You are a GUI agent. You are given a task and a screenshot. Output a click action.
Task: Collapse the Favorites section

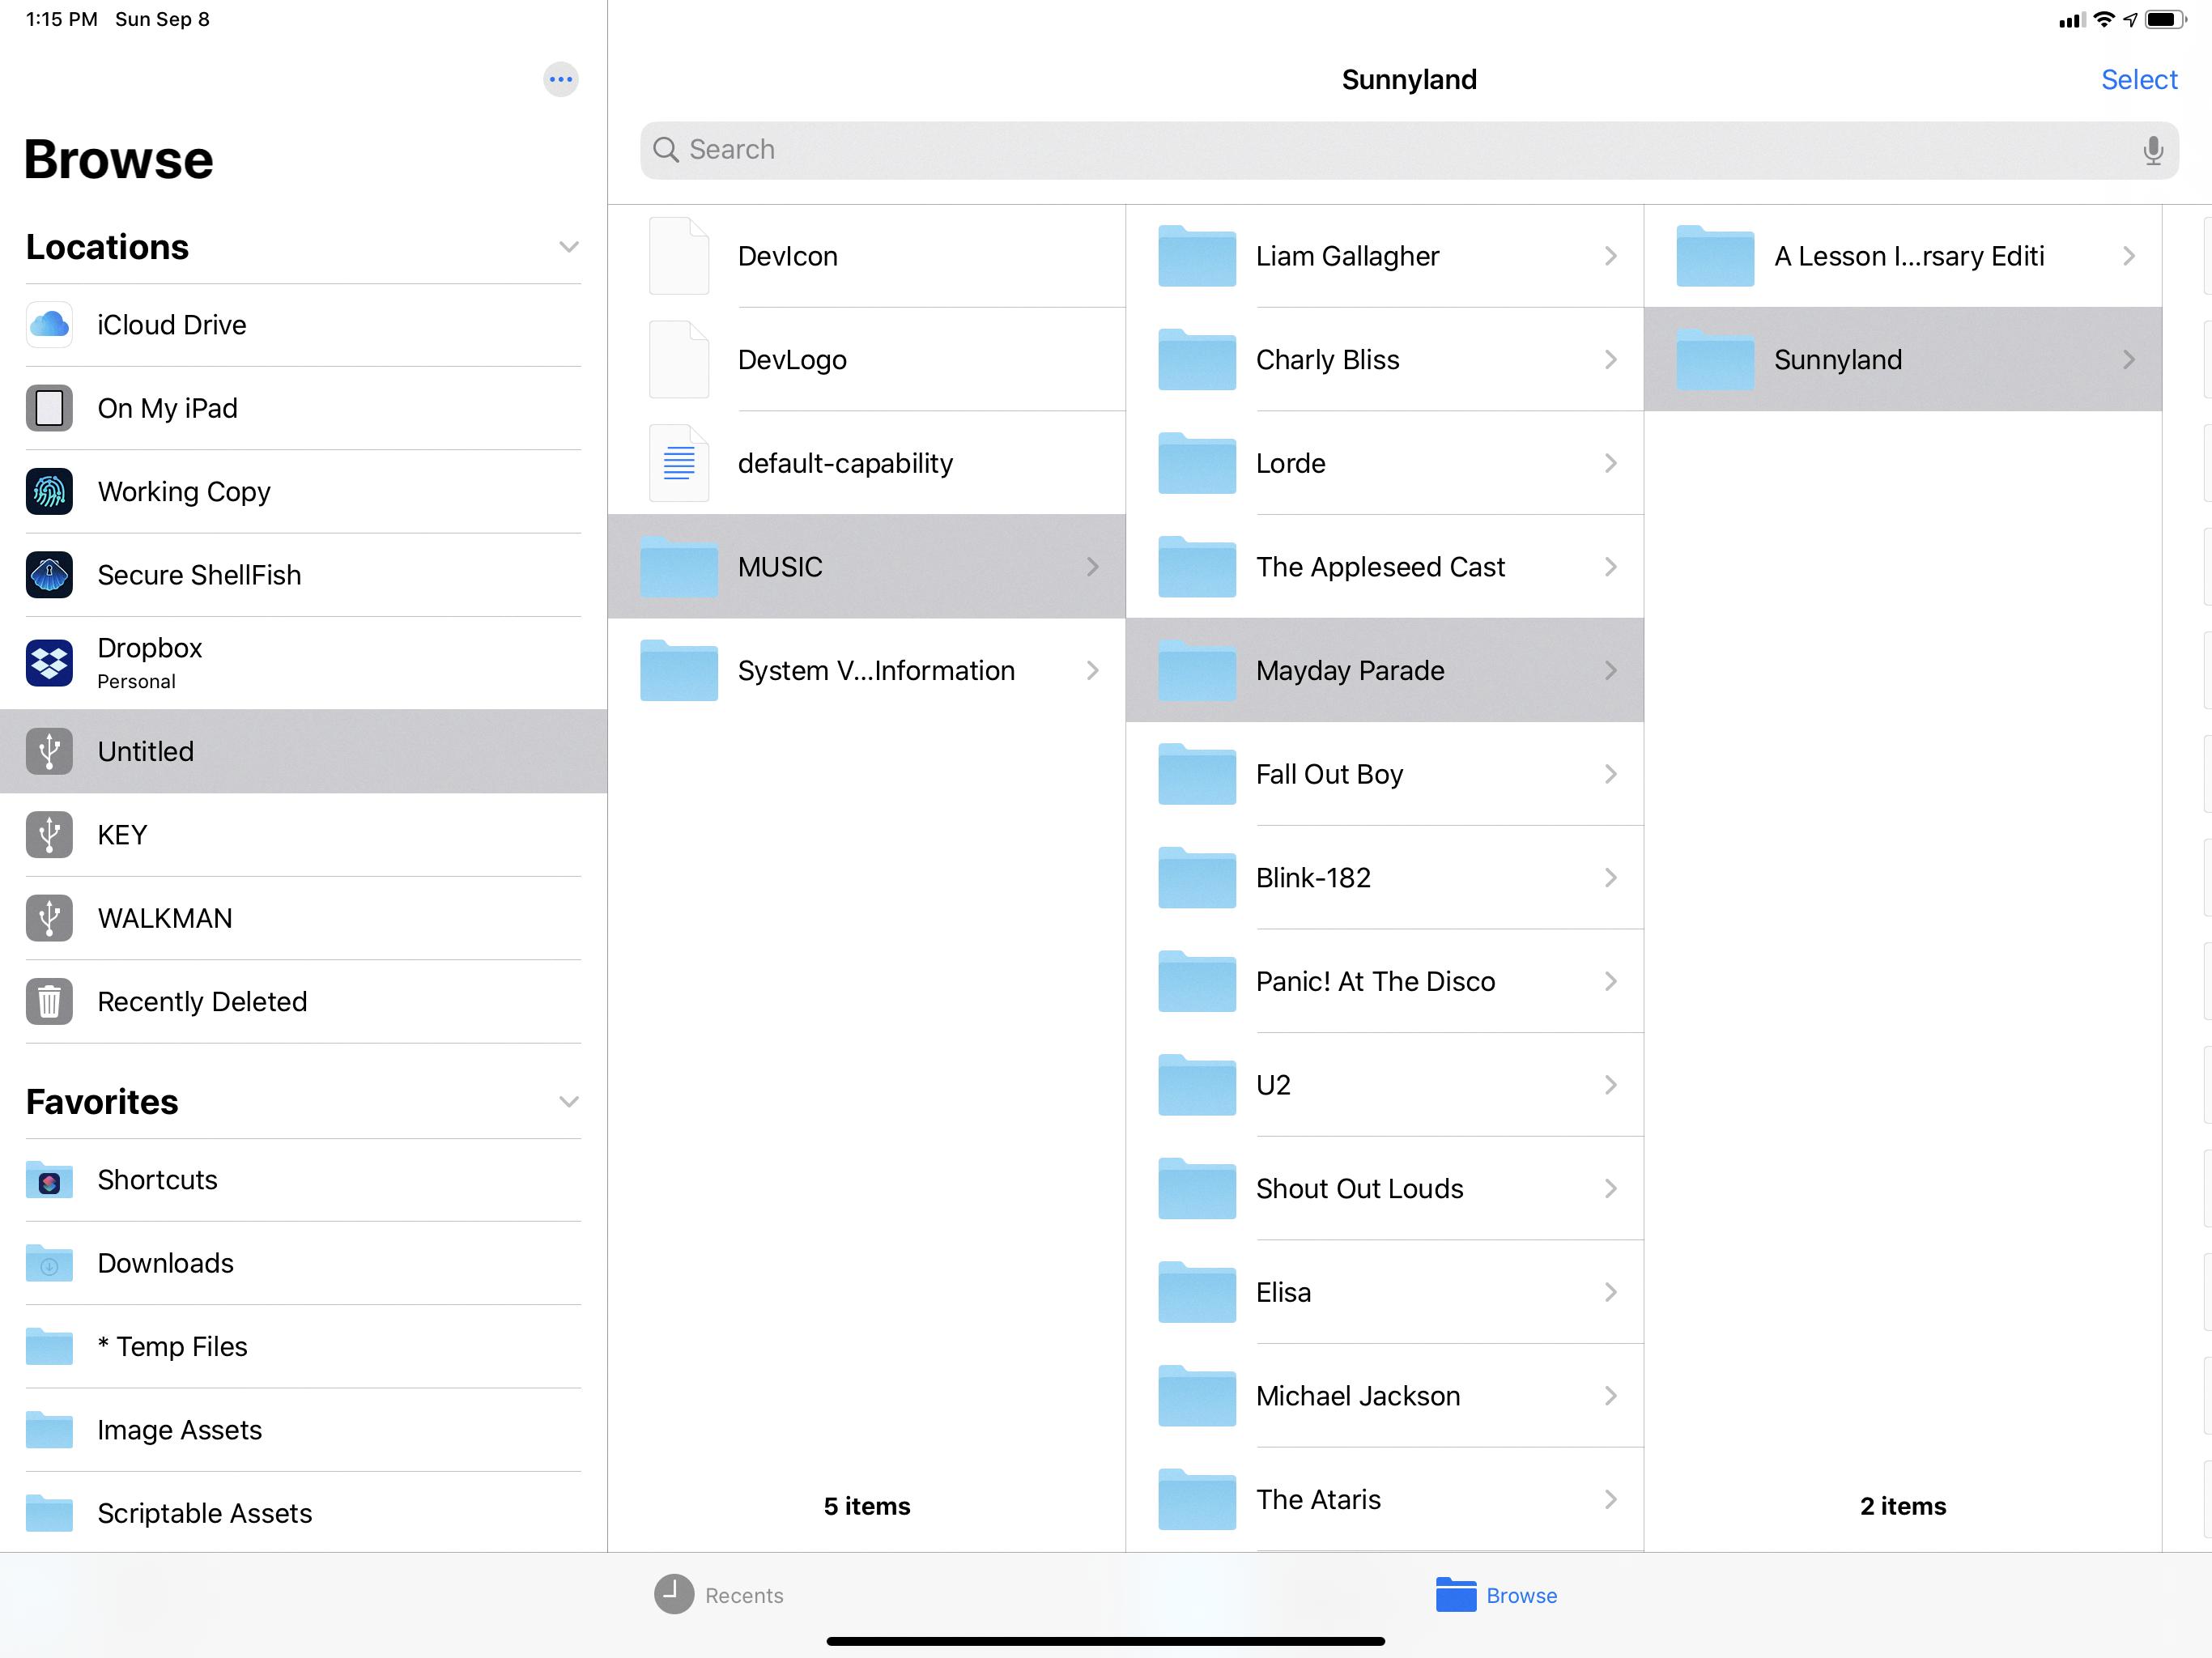[568, 1102]
